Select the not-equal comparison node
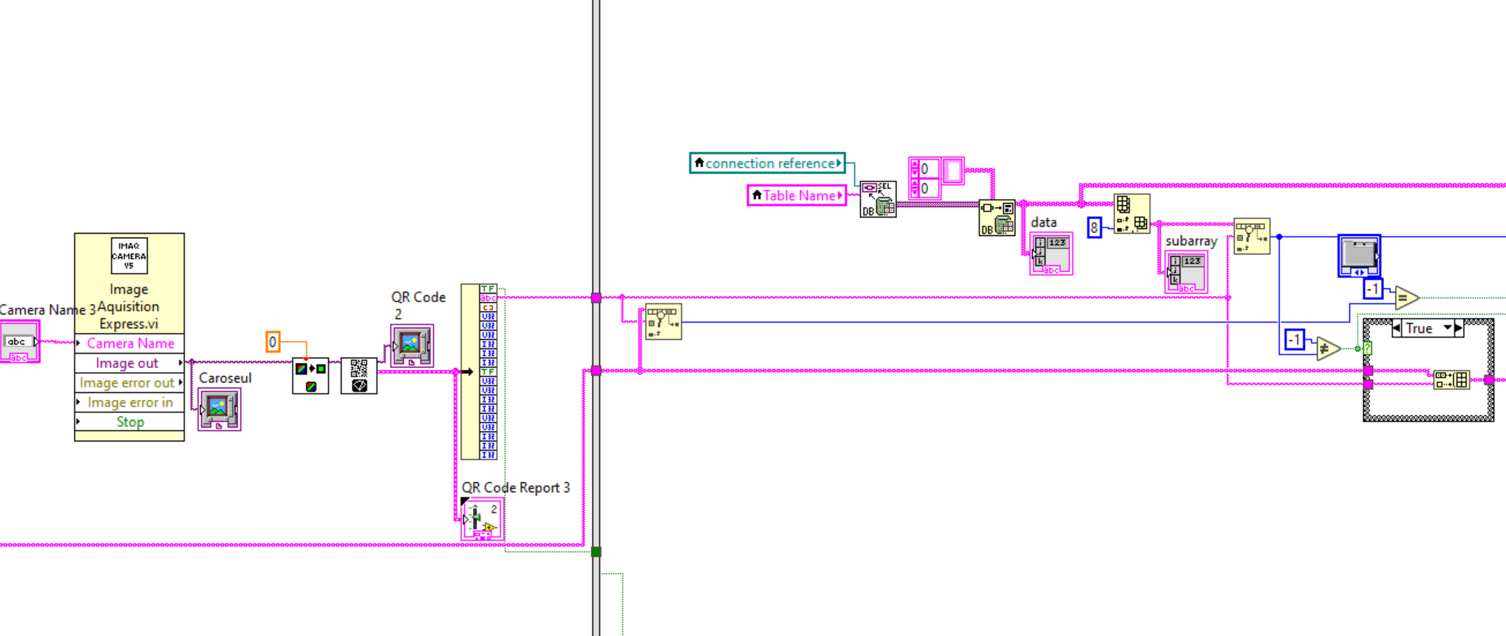Image resolution: width=1506 pixels, height=636 pixels. click(x=1327, y=349)
